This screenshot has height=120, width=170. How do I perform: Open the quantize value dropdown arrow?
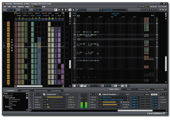99,86
